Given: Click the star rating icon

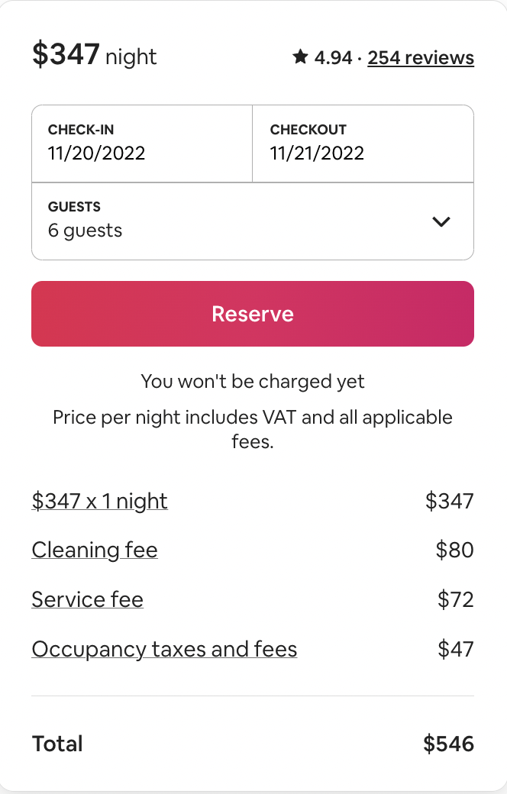Looking at the screenshot, I should pyautogui.click(x=300, y=56).
